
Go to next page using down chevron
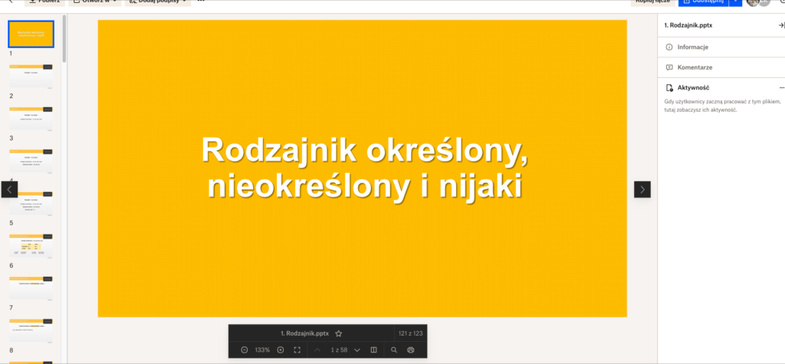(x=357, y=349)
